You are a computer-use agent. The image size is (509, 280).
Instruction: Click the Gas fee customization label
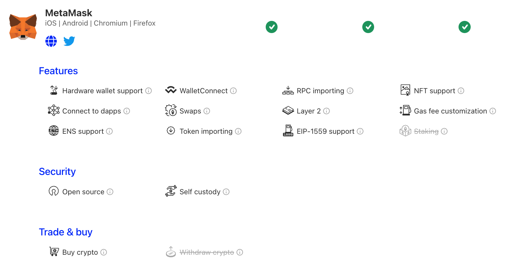pyautogui.click(x=450, y=111)
